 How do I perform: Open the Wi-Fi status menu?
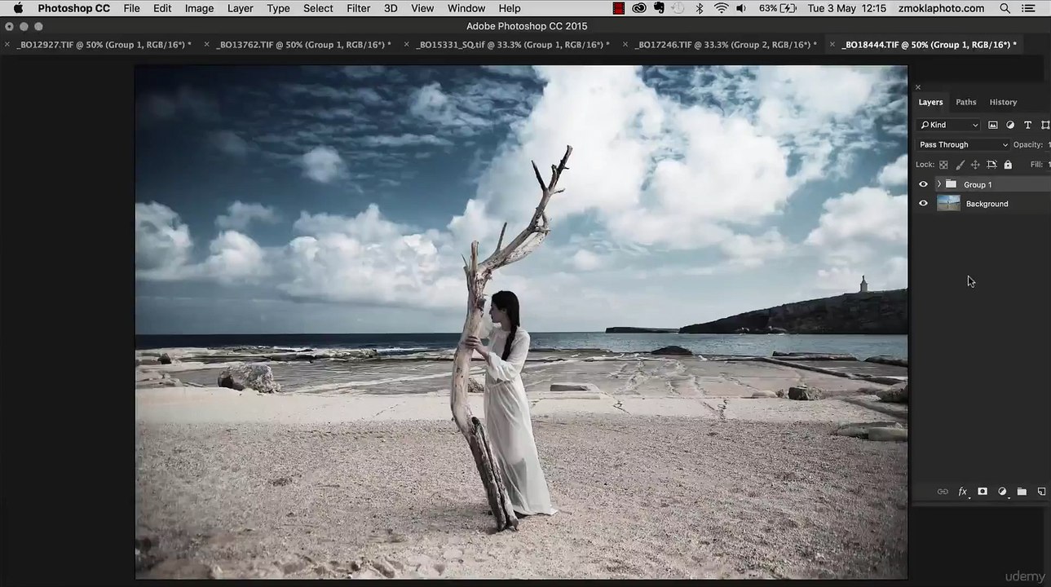tap(721, 8)
